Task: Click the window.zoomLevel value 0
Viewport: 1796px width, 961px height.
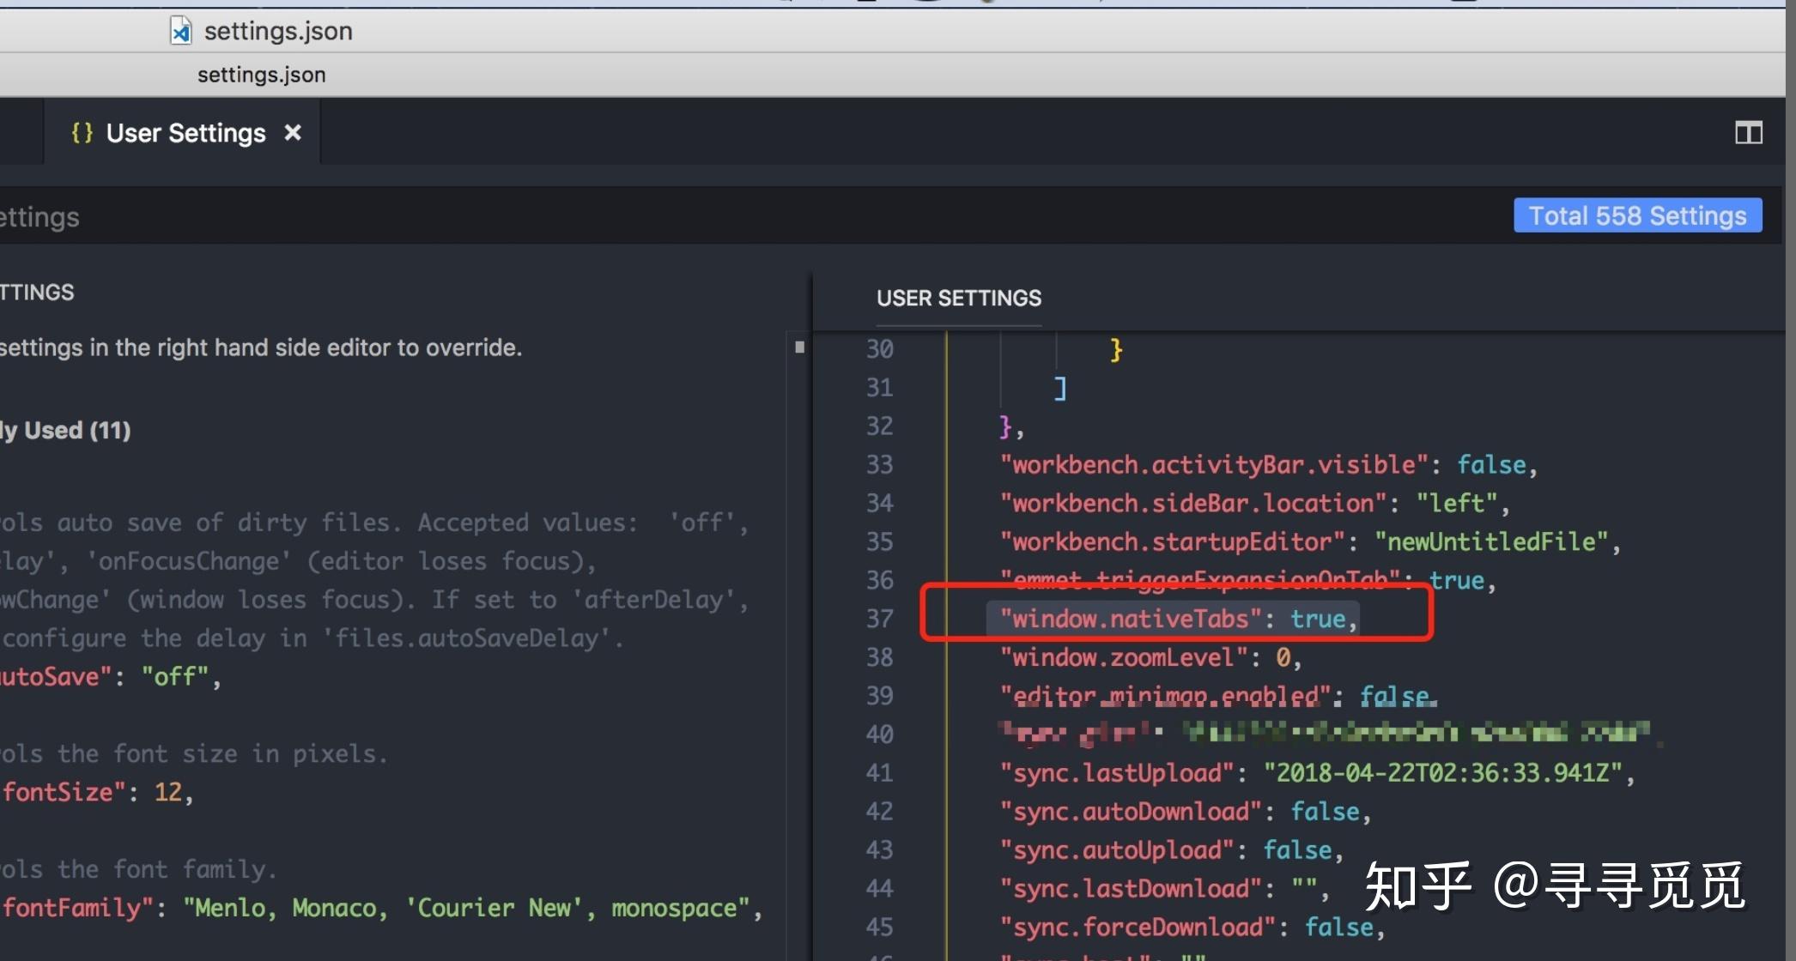Action: tap(1283, 658)
